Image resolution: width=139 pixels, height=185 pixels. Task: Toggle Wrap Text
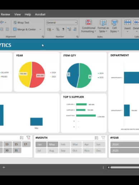(x=21, y=22)
